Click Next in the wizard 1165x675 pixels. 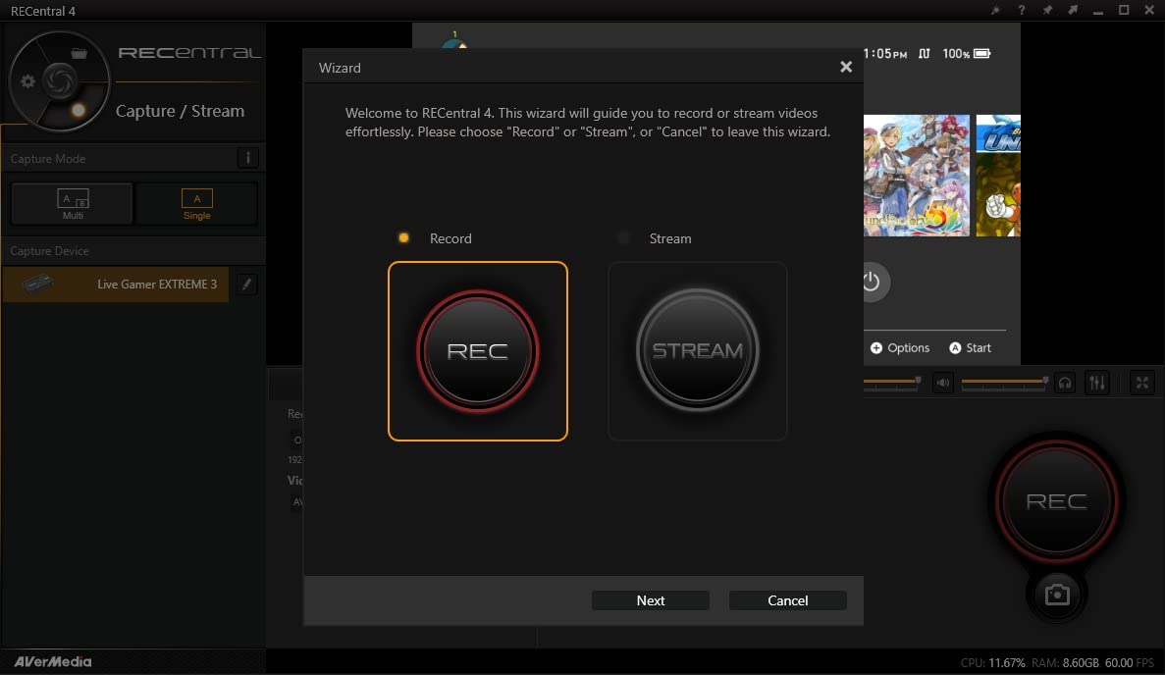[650, 600]
